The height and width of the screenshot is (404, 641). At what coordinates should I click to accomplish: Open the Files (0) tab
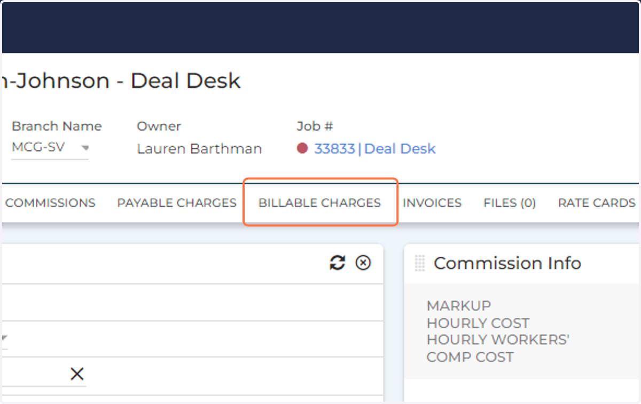(510, 203)
